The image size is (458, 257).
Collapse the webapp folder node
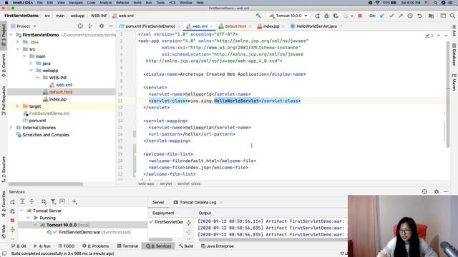tap(31, 71)
